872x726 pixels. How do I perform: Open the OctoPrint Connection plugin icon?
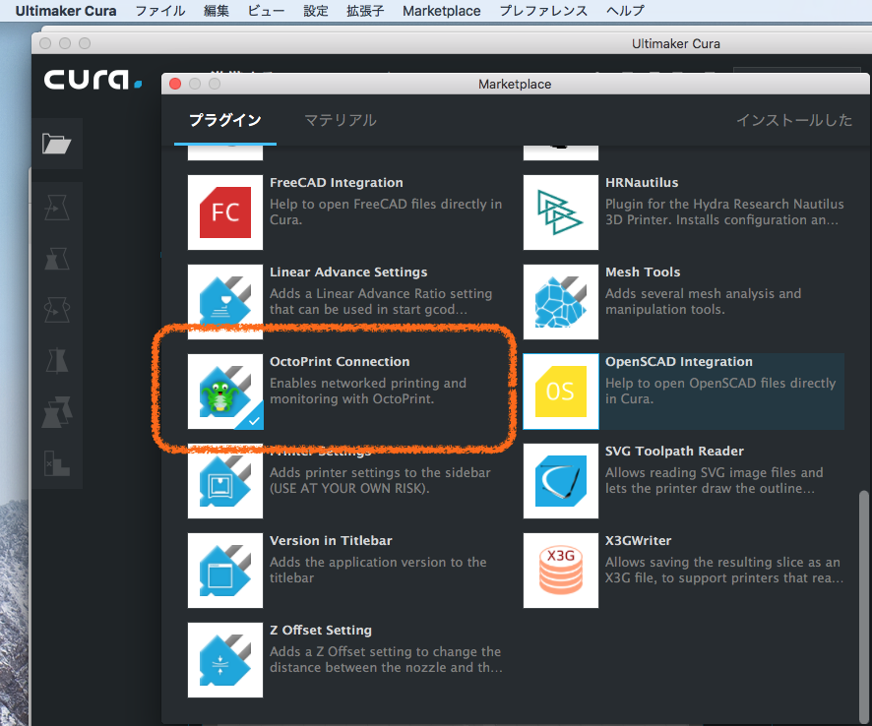tap(225, 392)
